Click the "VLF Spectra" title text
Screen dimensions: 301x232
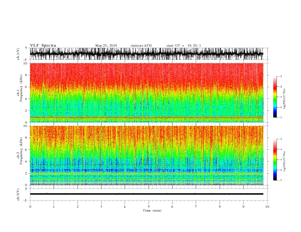(43, 45)
